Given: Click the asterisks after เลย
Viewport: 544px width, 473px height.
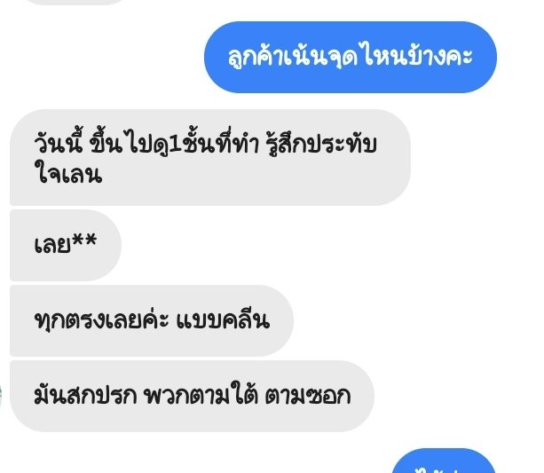Looking at the screenshot, I should 84,240.
